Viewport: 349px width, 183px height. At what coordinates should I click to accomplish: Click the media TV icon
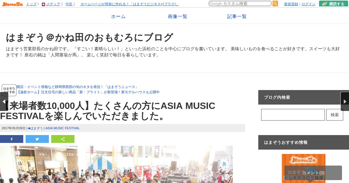tap(43, 4)
